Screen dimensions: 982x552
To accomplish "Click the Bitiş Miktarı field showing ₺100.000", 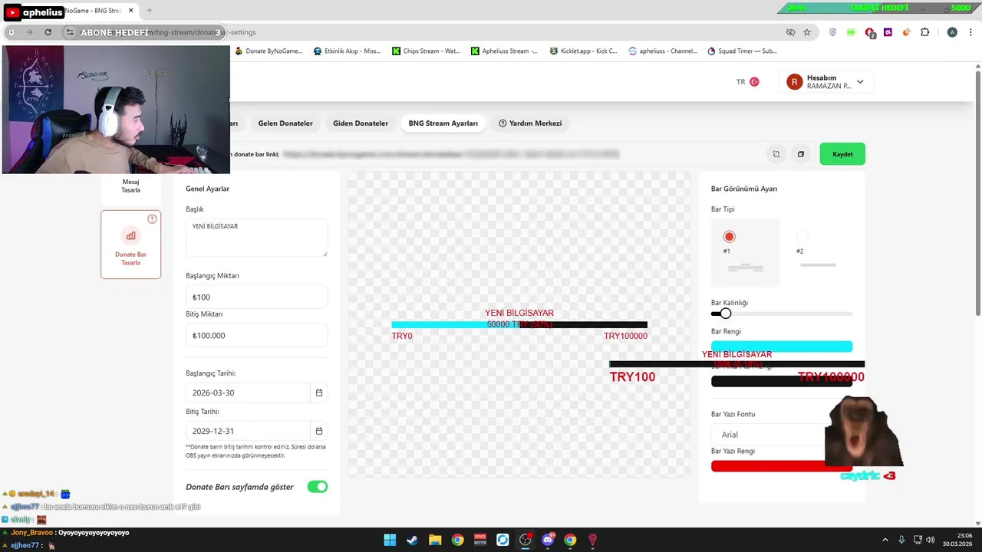I will (256, 335).
